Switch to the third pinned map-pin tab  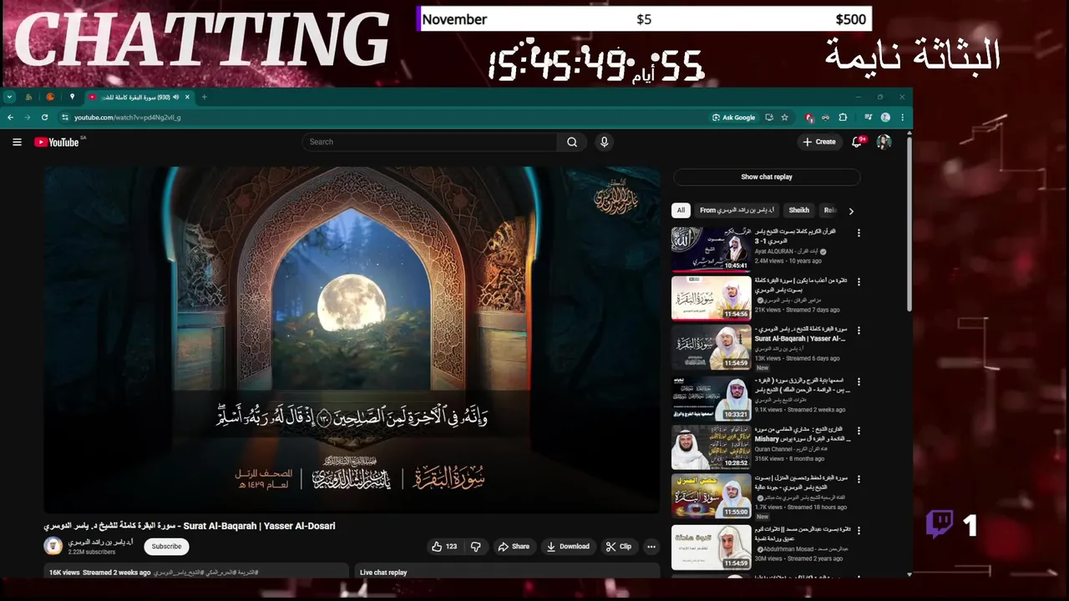[72, 97]
